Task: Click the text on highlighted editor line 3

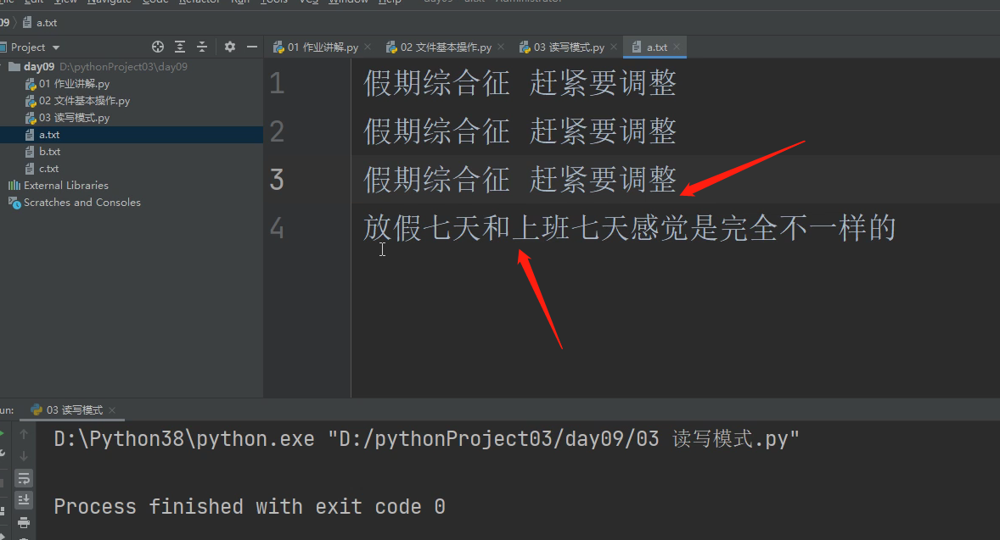Action: 520,180
